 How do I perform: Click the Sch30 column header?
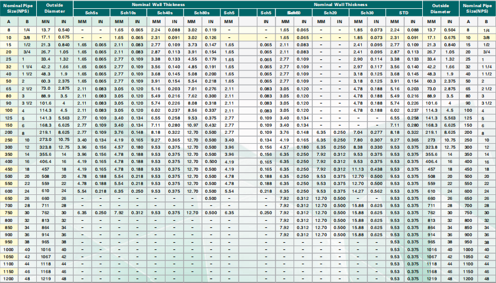367,12
